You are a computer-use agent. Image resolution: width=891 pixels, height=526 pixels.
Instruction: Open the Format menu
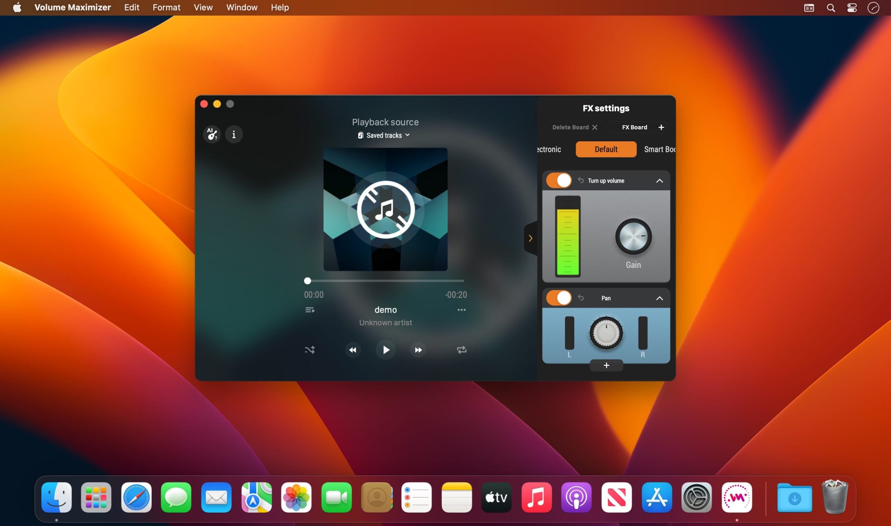tap(166, 7)
